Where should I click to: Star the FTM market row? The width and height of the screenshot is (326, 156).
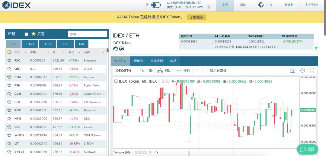(x=9, y=77)
